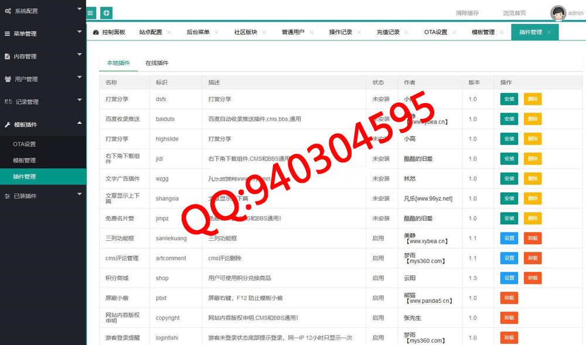Click the hamburger menu toggle icon

point(91,13)
